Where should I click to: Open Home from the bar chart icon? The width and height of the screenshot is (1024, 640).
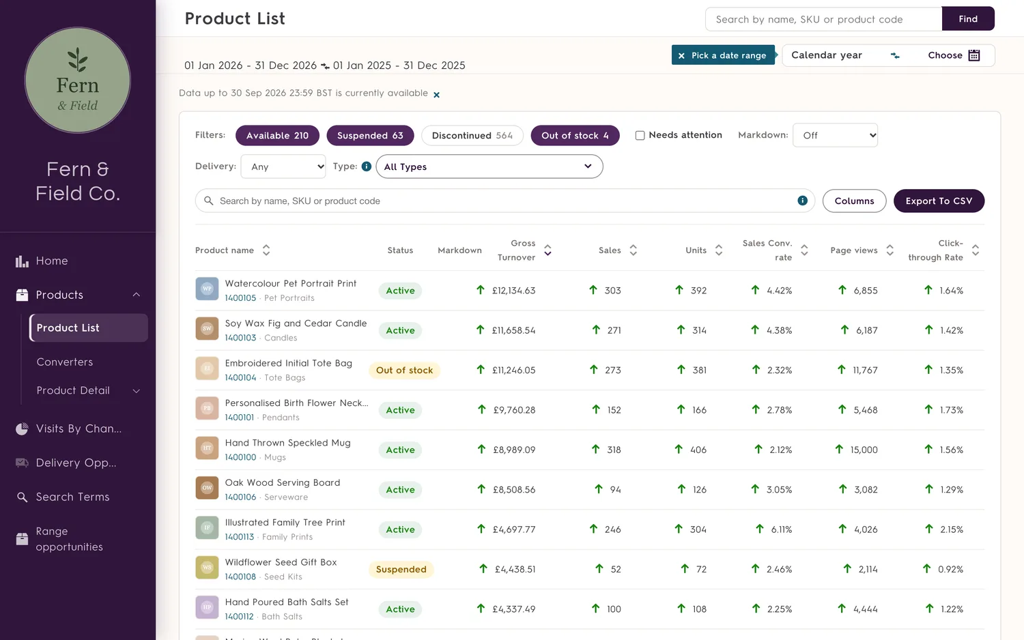pos(22,261)
